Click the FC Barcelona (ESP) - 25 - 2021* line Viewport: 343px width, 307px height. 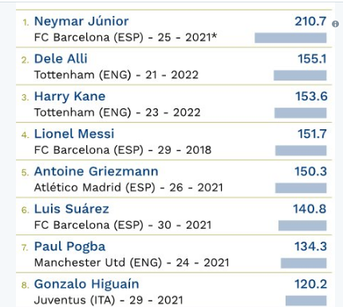pyautogui.click(x=125, y=37)
